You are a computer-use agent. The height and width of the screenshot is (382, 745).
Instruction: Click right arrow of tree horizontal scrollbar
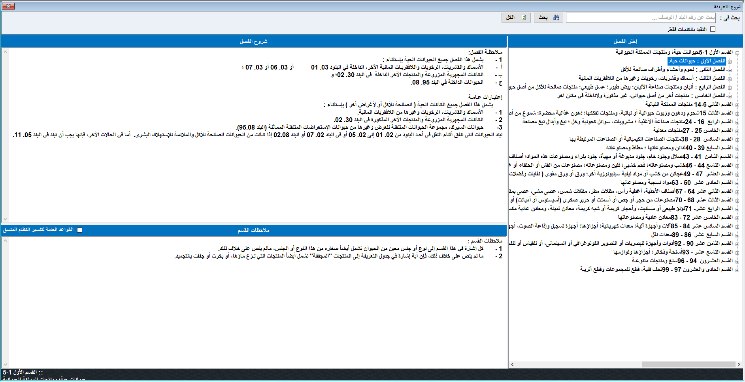pos(739,364)
